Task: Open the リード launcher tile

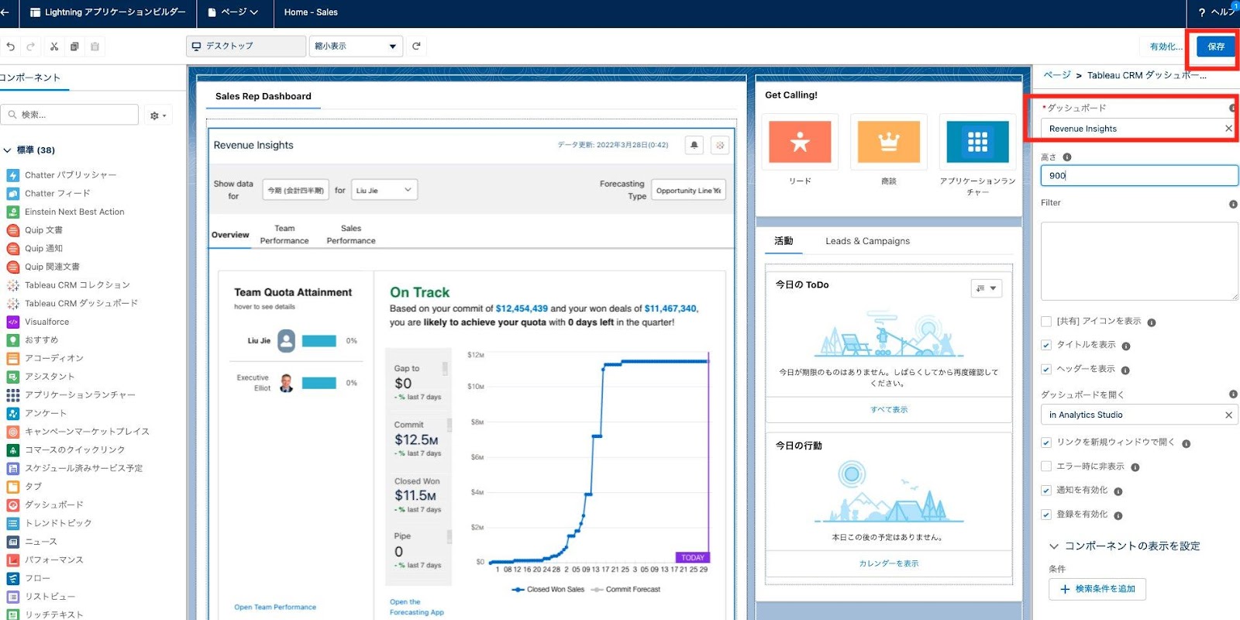Action: point(800,142)
